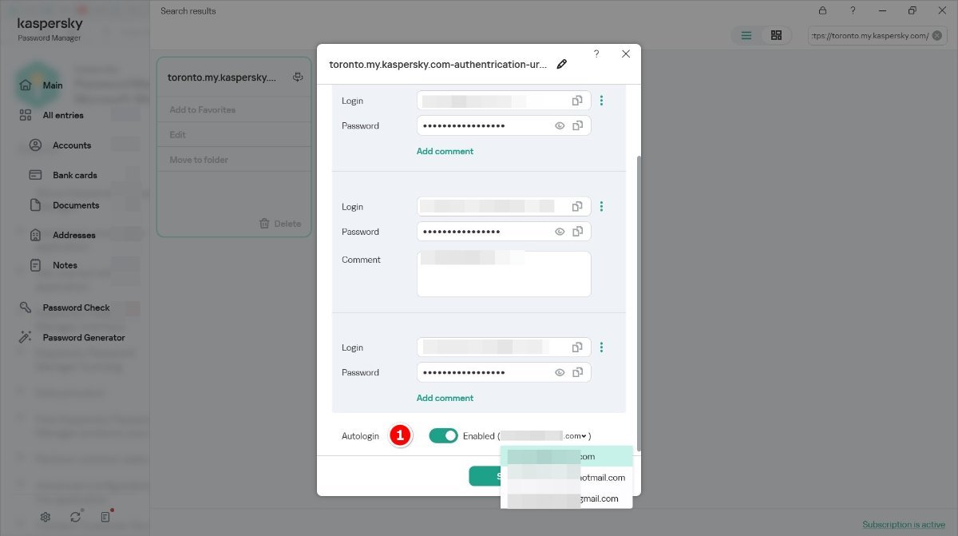
Task: Open Password Check in sidebar
Action: coord(76,308)
